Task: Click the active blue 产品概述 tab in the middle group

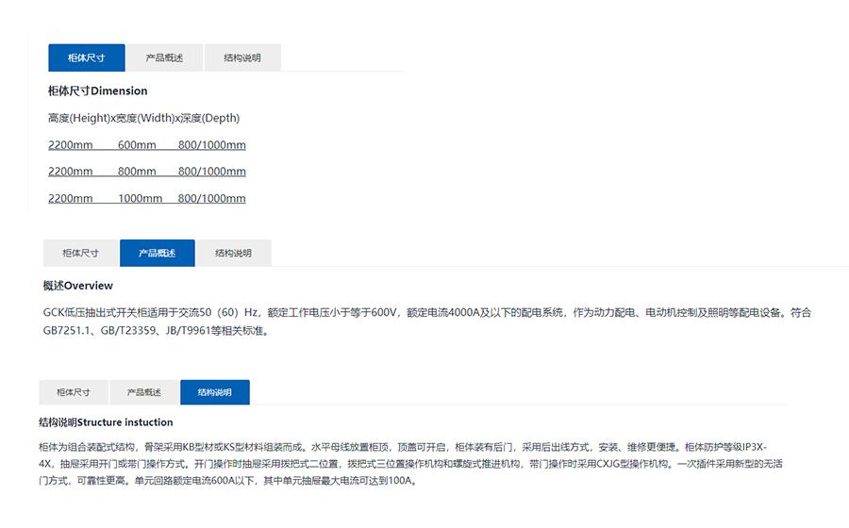Action: point(158,253)
